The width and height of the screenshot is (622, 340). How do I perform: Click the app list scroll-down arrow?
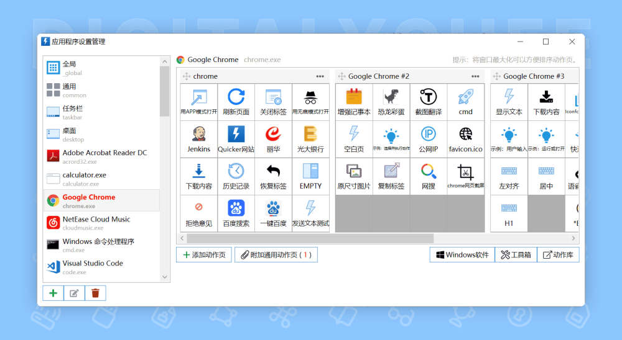tap(165, 277)
